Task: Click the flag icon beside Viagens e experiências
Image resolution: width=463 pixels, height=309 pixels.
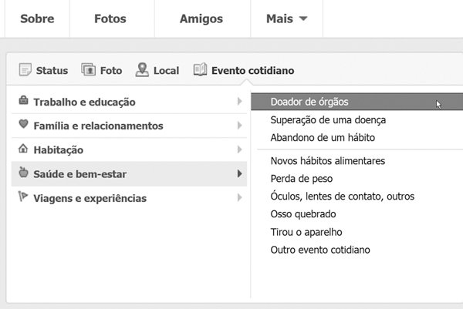Action: 22,196
